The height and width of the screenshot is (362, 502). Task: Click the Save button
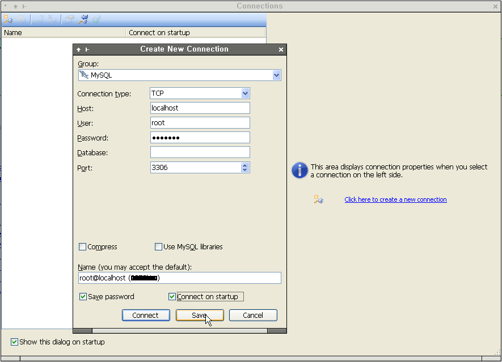coord(200,316)
